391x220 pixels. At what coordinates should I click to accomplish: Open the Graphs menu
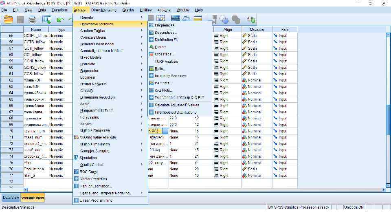[x=128, y=10]
